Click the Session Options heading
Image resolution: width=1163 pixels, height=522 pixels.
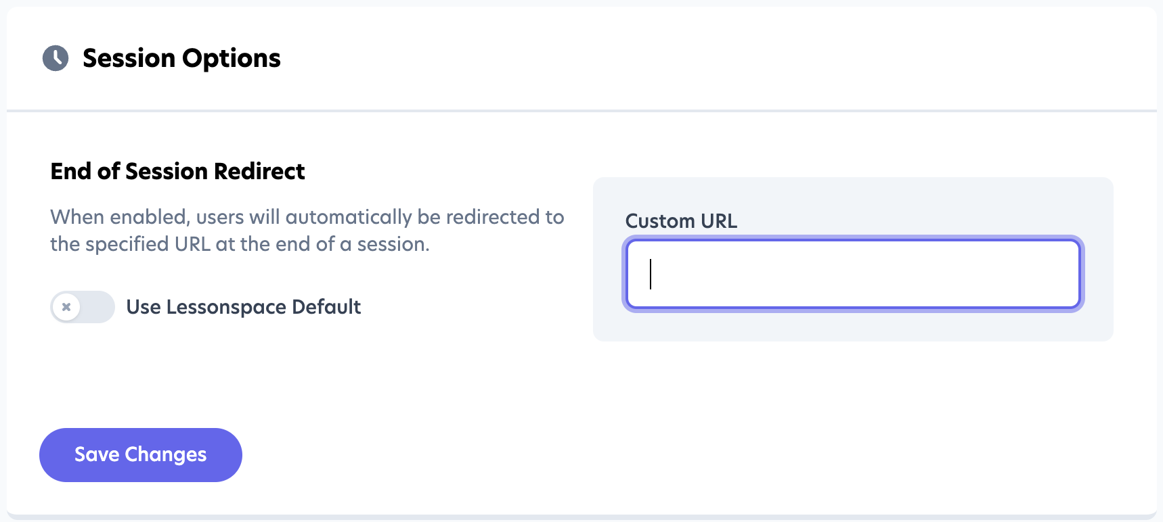181,58
